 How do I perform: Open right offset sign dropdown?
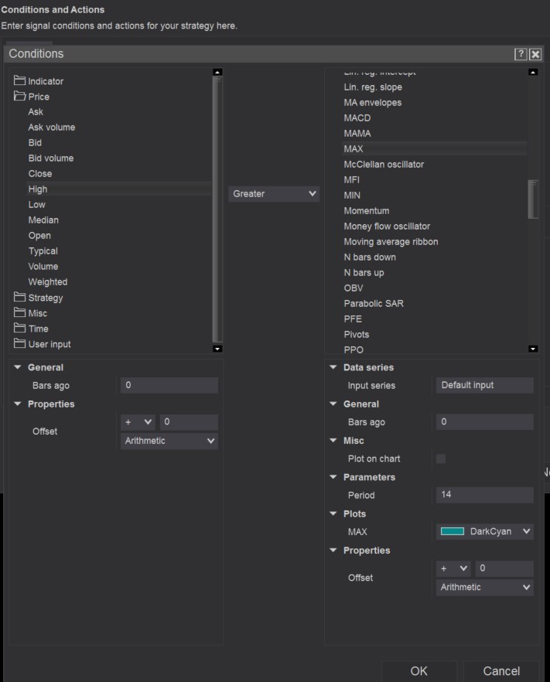454,568
